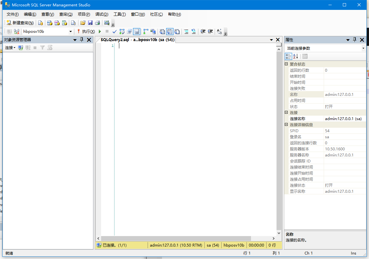Screen dimensions: 369x259
Task: Close the SQLQuery2.sql document
Action: [x=278, y=40]
